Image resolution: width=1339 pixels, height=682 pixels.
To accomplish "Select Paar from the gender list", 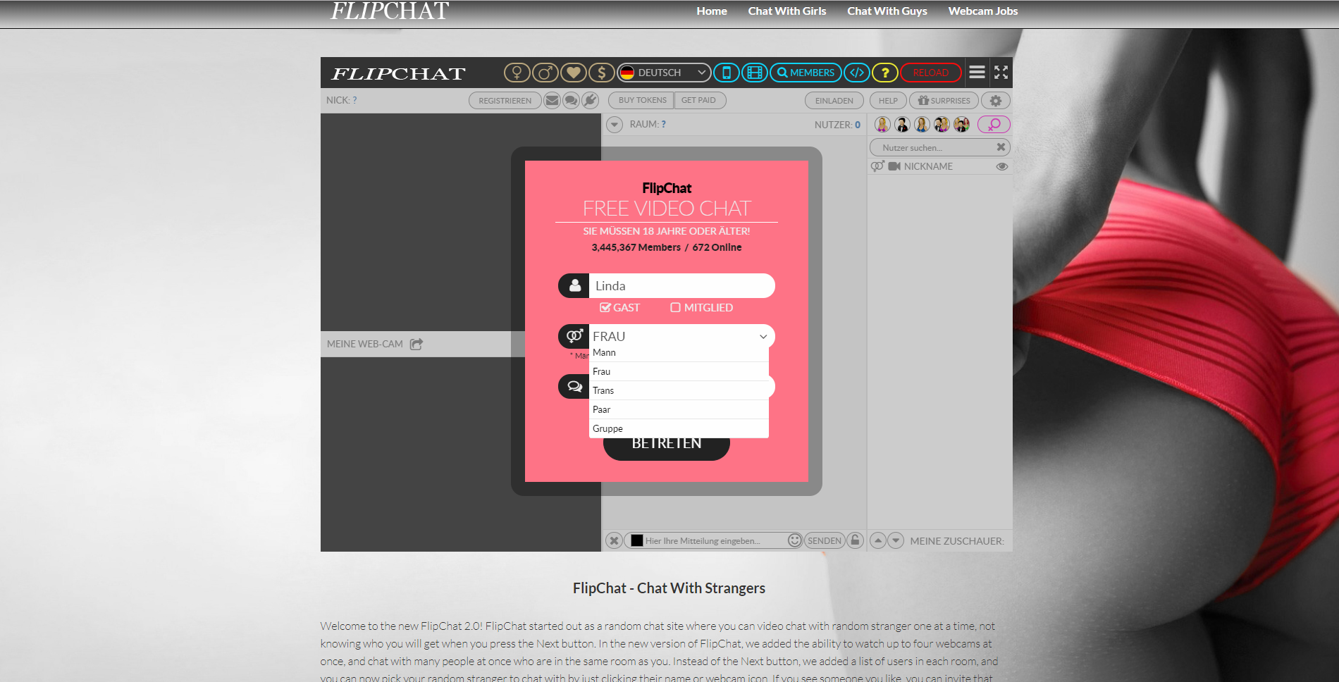I will (679, 409).
